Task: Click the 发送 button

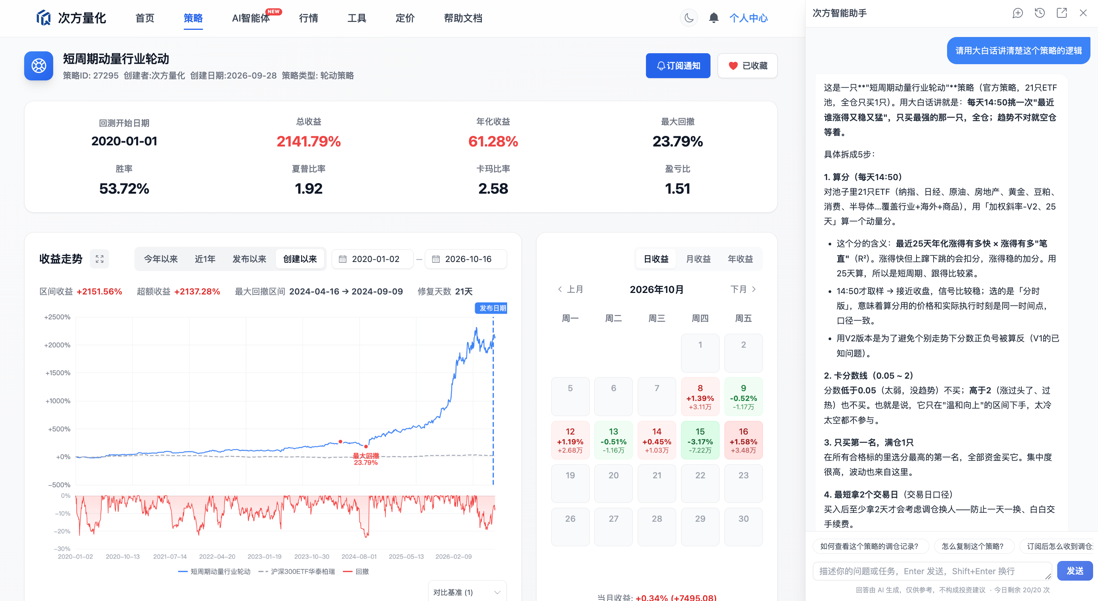Action: 1075,571
